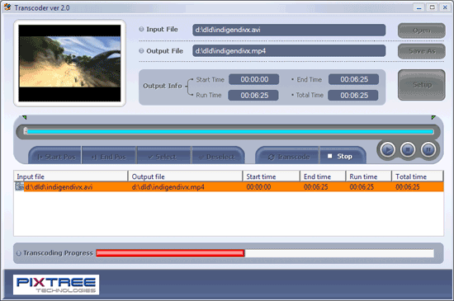This screenshot has height=301, width=454.
Task: Click the Run time column header
Action: 369,176
